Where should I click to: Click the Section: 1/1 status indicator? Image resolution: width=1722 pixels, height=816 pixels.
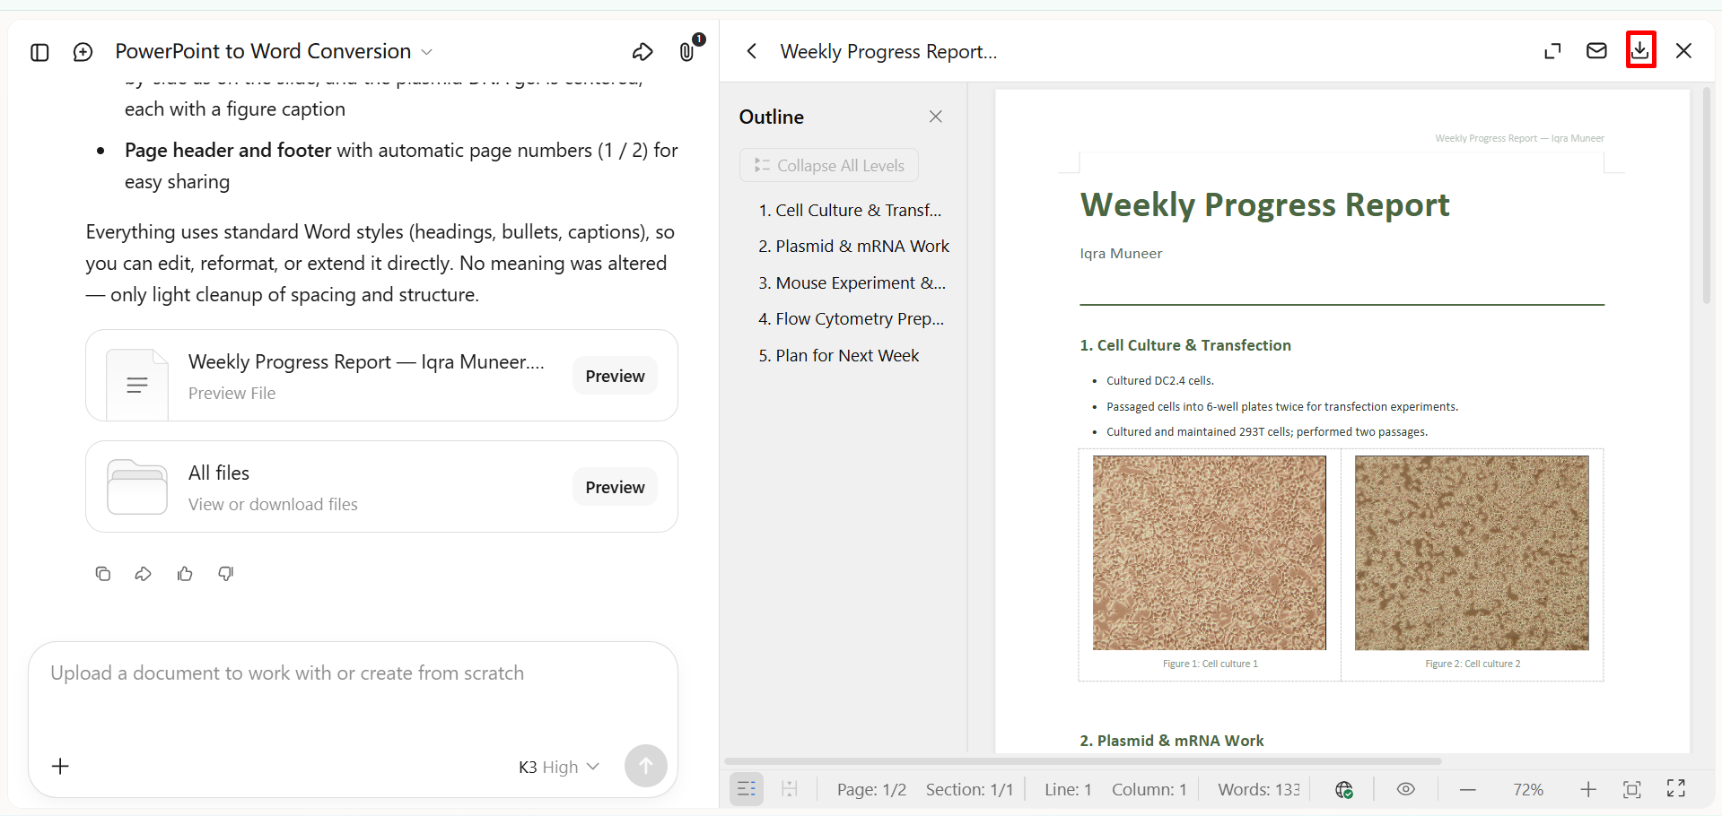click(x=969, y=789)
